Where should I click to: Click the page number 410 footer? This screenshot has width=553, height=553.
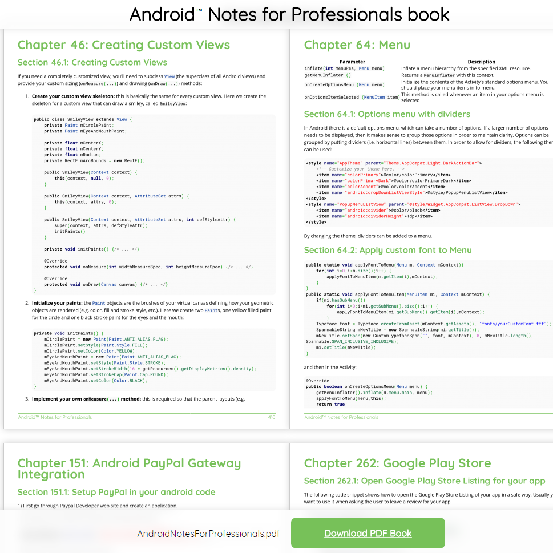click(x=272, y=417)
